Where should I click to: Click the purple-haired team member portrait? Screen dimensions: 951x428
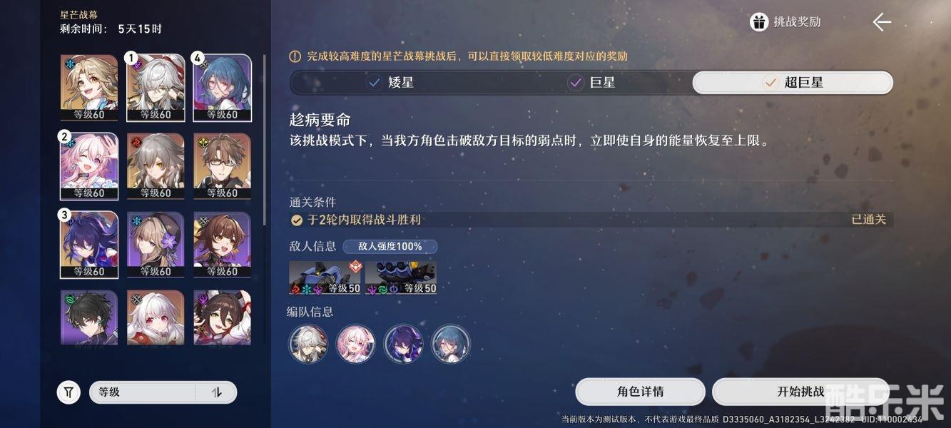(403, 343)
